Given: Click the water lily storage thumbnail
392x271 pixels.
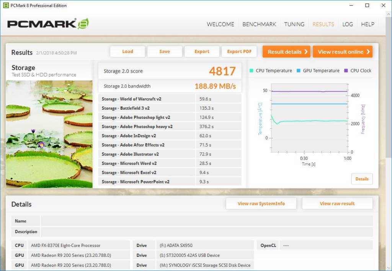Looking at the screenshot, I should 49,134.
